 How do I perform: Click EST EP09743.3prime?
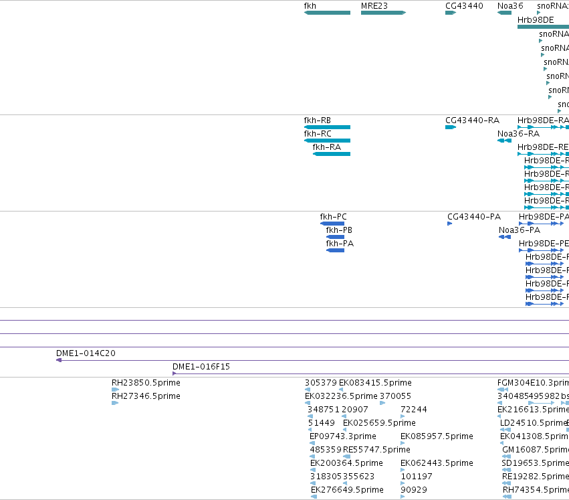312,443
